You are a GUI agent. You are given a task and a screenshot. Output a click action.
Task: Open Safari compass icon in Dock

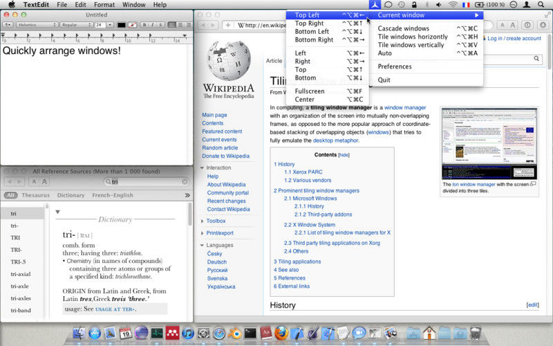pyautogui.click(x=219, y=333)
